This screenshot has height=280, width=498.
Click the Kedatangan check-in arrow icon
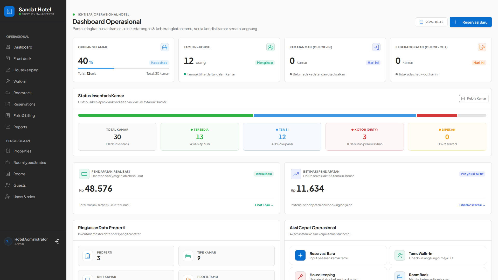[x=376, y=47]
